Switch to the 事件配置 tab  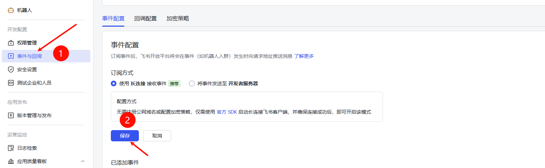113,19
